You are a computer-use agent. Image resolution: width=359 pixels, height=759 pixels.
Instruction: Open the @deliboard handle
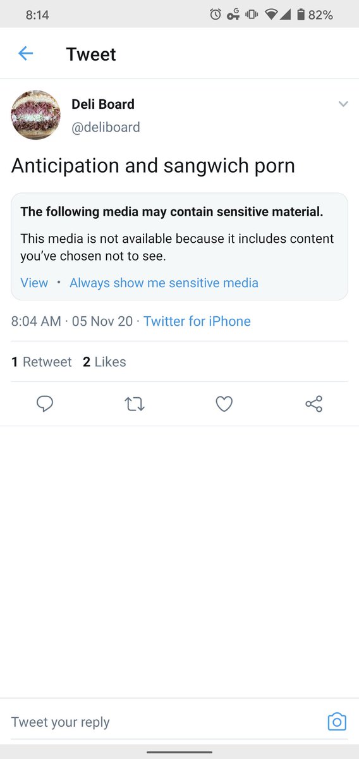coord(106,127)
